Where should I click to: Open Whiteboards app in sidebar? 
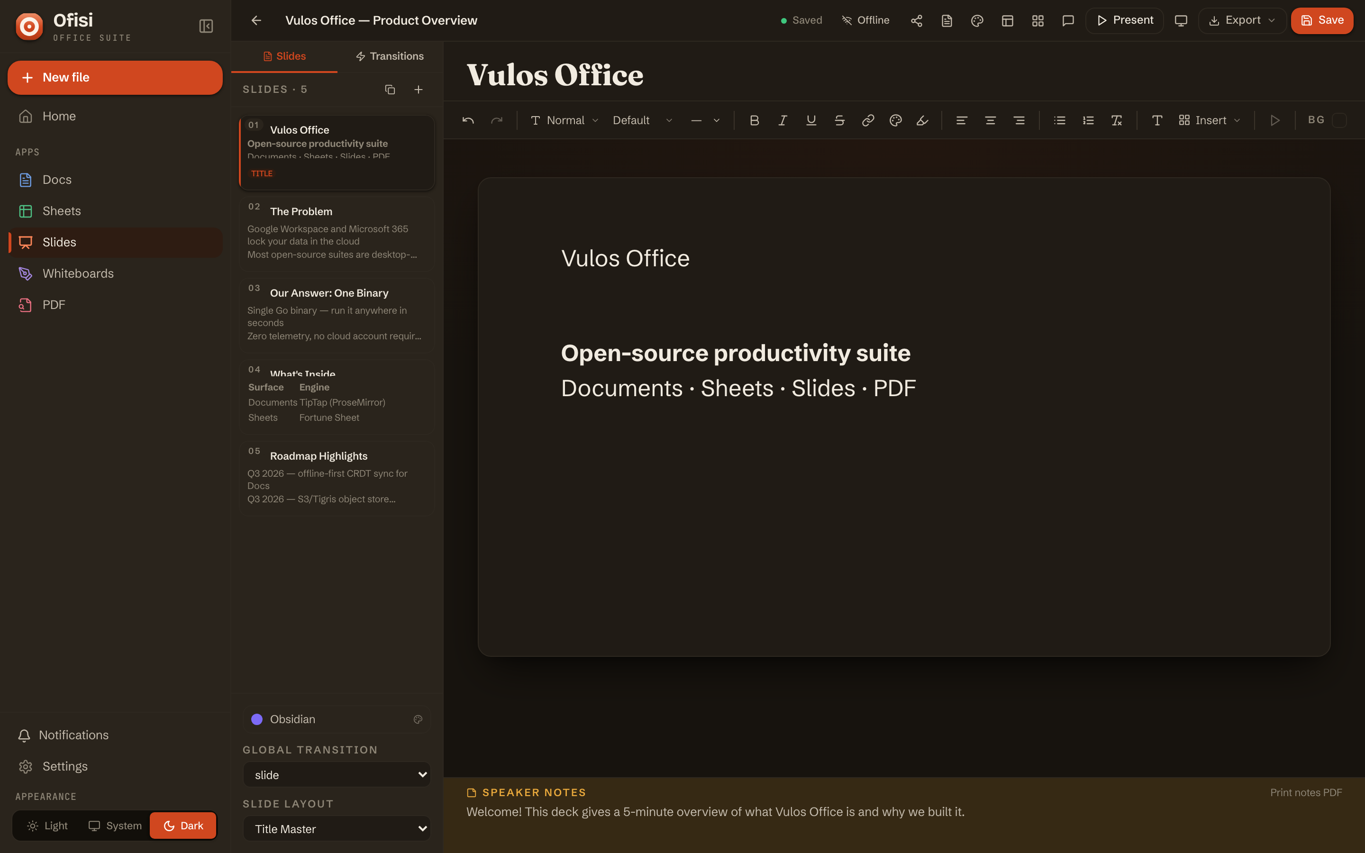click(x=115, y=273)
